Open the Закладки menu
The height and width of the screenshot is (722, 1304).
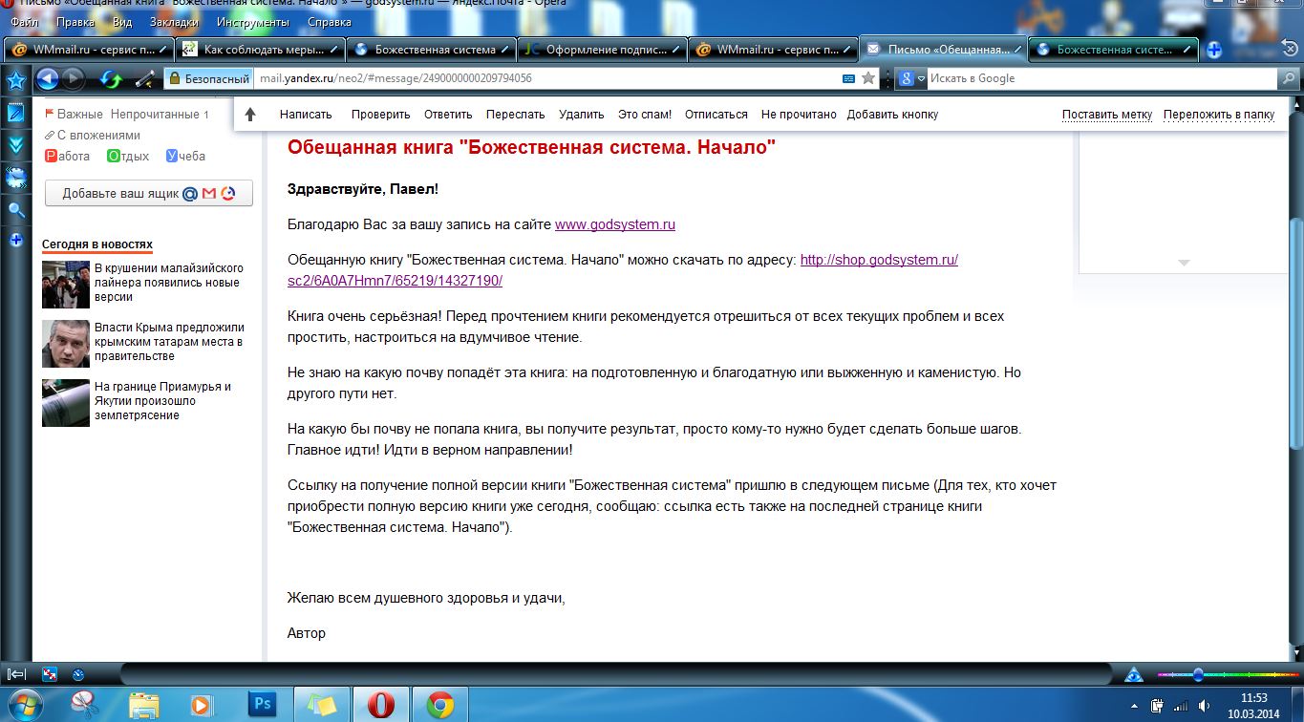click(175, 22)
